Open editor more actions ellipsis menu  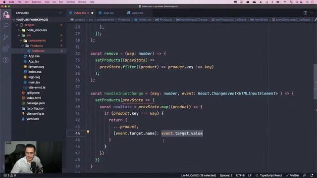(x=312, y=13)
